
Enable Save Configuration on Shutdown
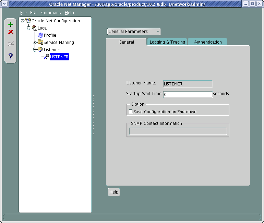click(131, 111)
